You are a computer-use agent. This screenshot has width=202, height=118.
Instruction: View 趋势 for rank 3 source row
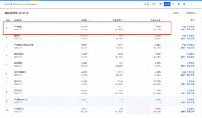coord(183,48)
